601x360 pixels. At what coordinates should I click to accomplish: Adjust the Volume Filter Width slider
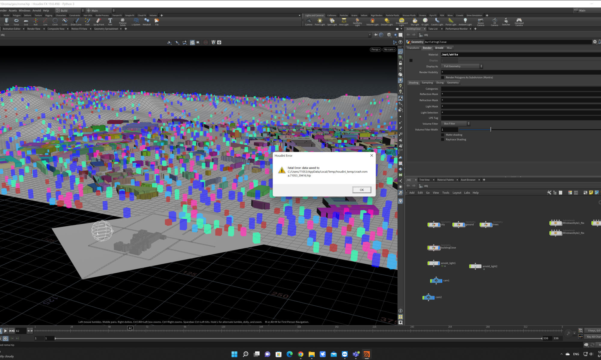point(491,130)
